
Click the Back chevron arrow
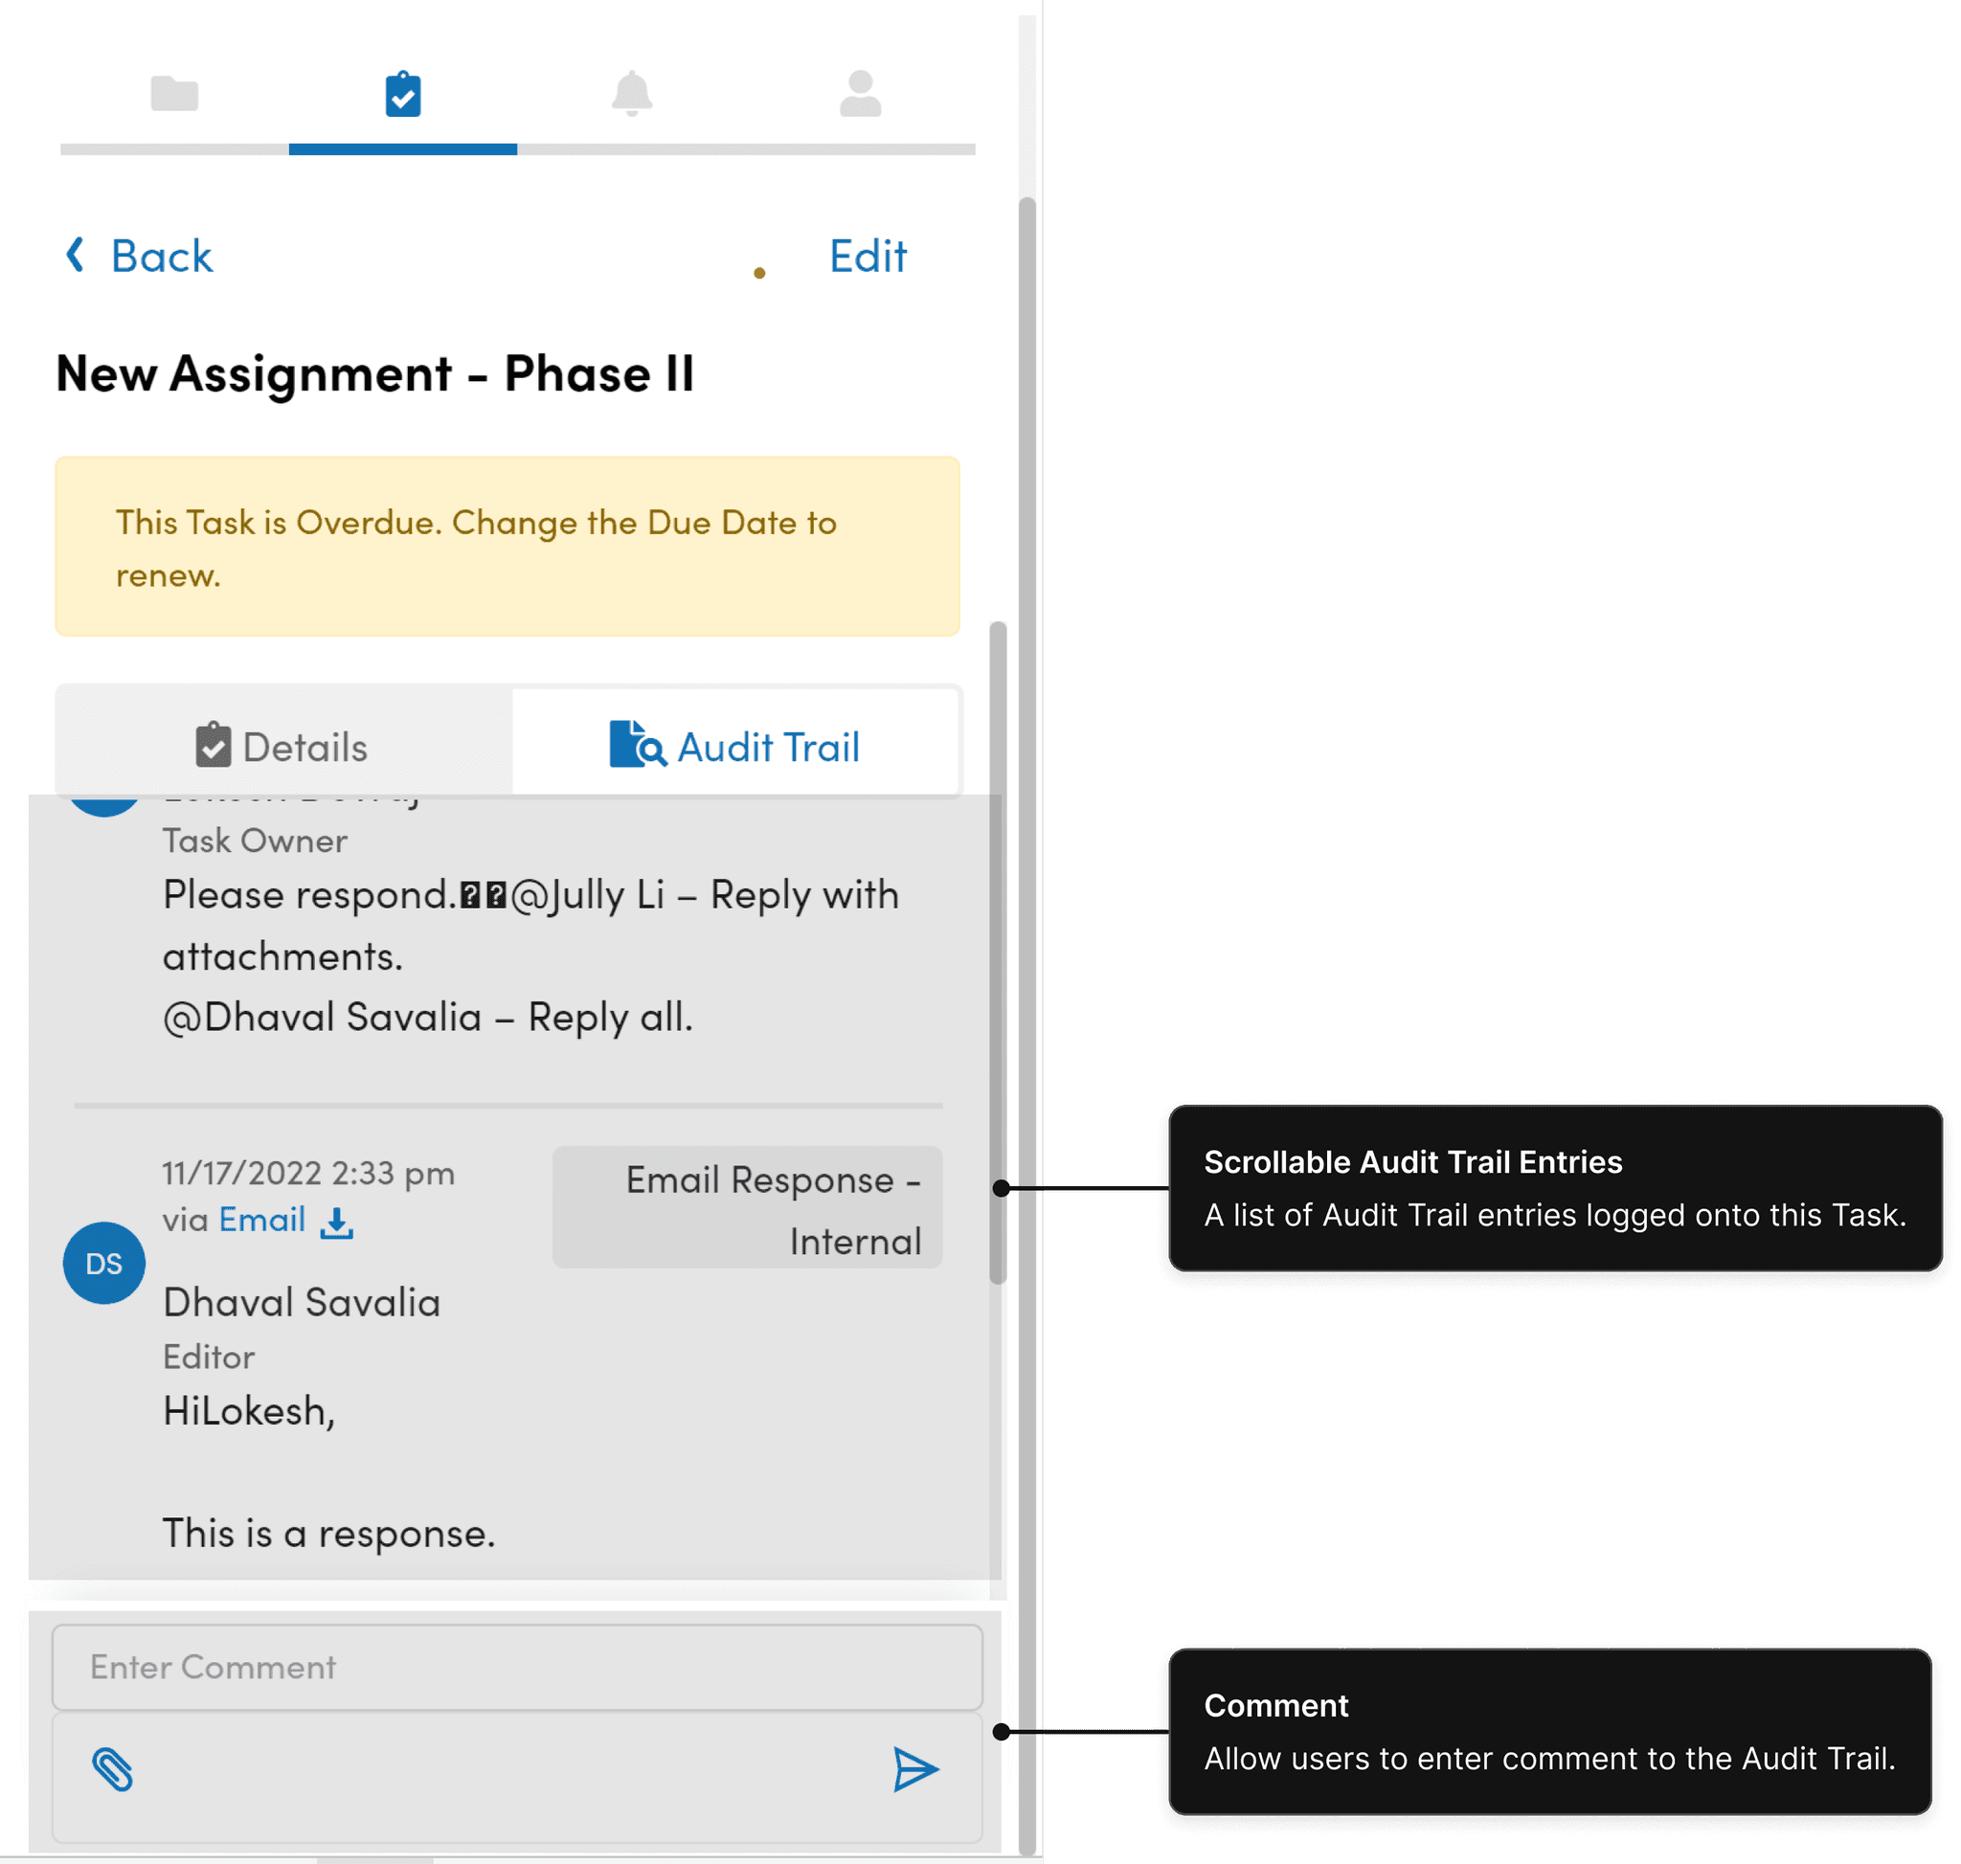click(x=75, y=256)
